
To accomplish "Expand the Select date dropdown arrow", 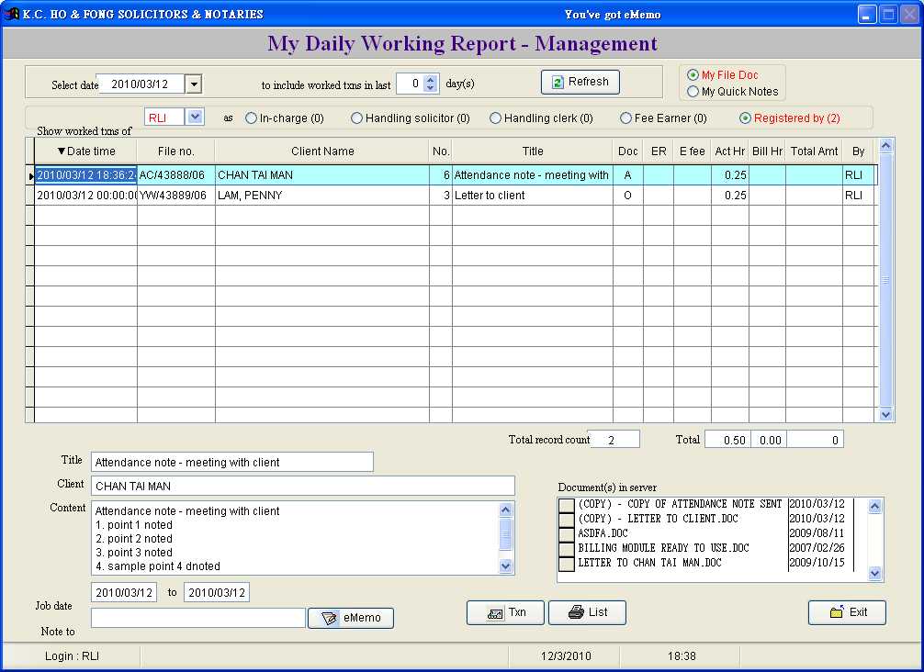I will click(193, 84).
